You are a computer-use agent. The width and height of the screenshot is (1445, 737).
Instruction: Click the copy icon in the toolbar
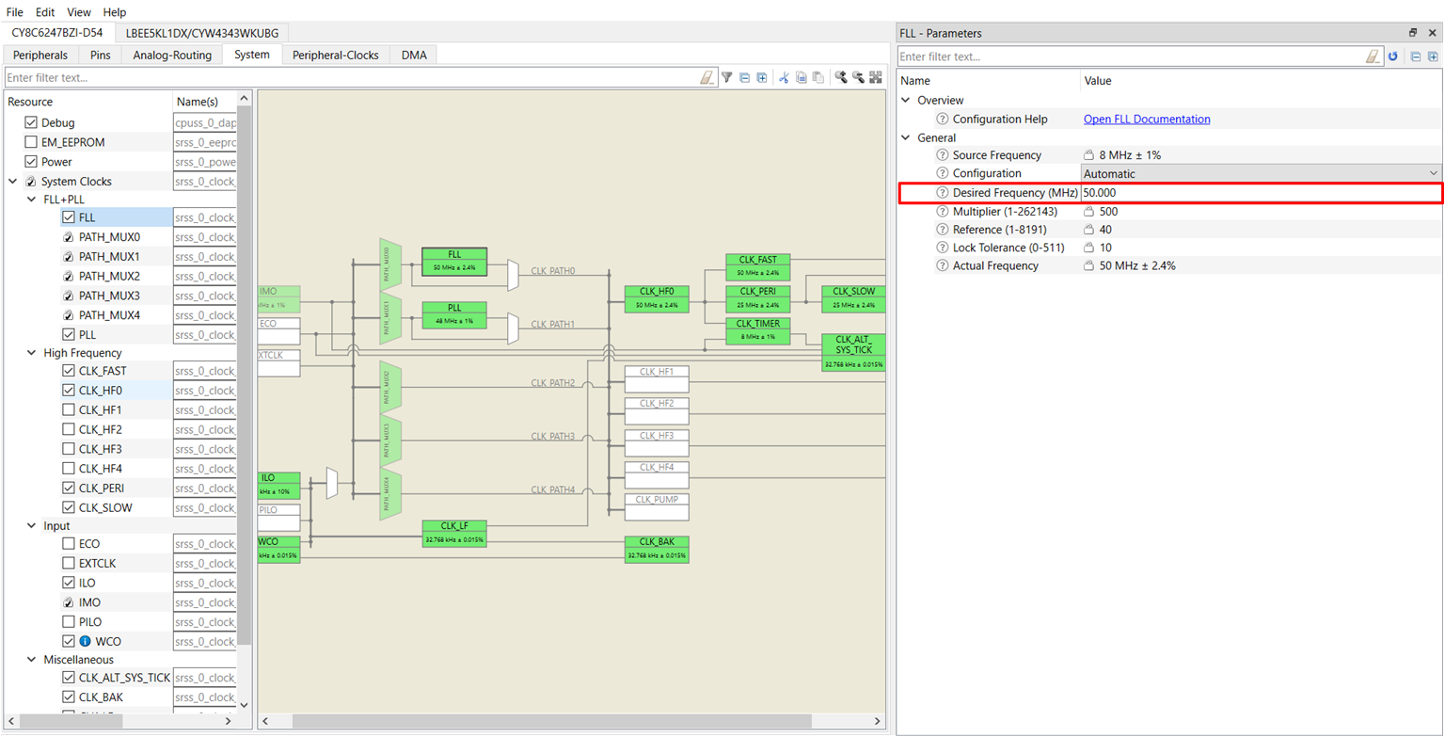(802, 77)
